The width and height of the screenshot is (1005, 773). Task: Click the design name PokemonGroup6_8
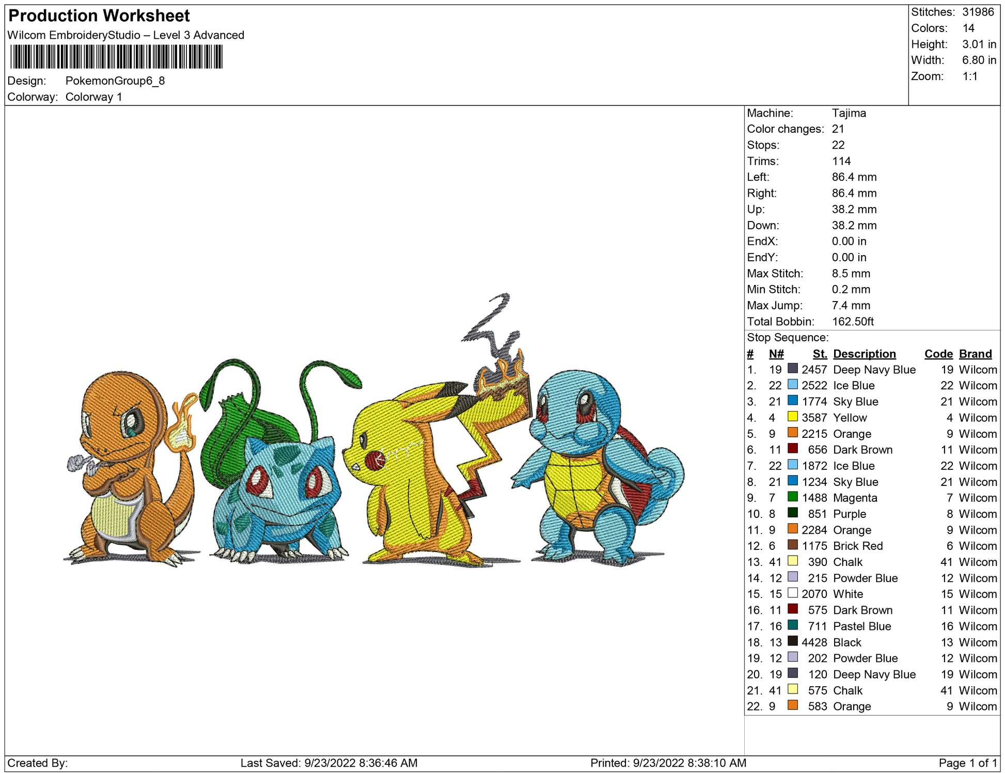pyautogui.click(x=115, y=81)
